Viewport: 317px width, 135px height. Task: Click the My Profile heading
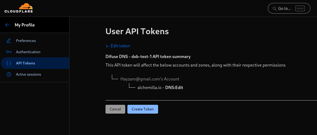tap(25, 25)
